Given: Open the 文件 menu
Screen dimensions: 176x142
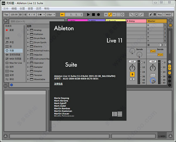Looking at the screenshot, I should point(6,9).
